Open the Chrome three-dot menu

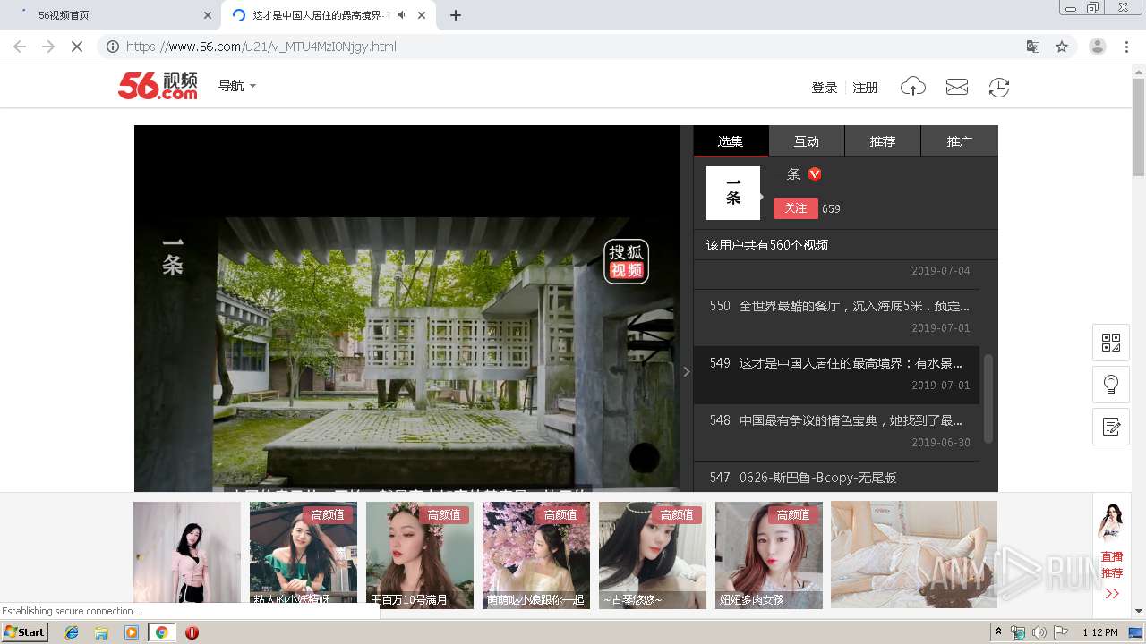click(x=1127, y=47)
